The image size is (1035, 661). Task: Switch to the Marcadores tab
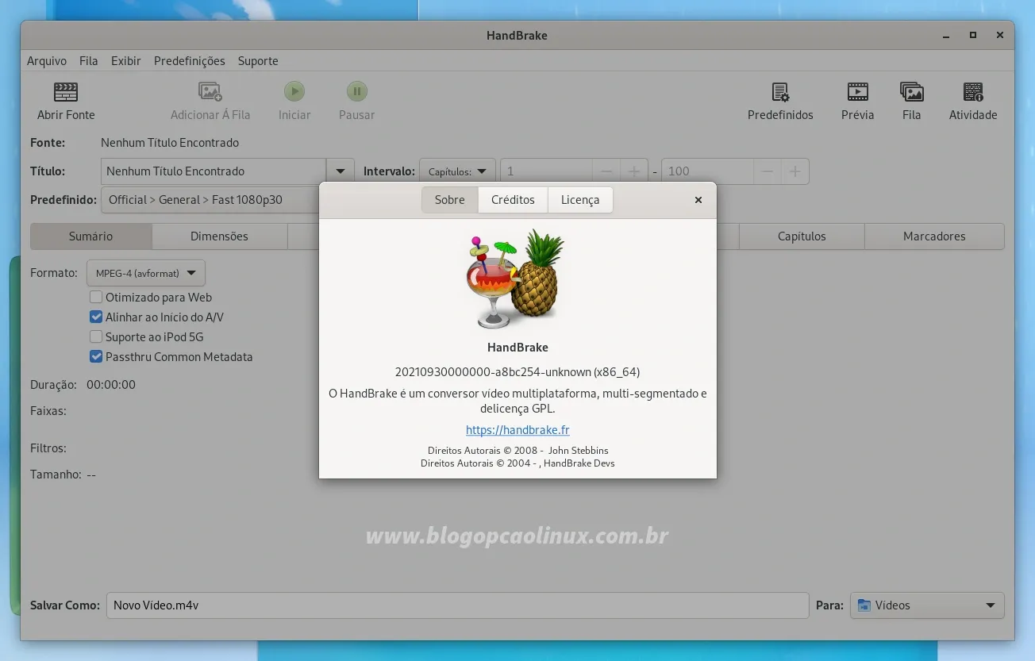(934, 236)
